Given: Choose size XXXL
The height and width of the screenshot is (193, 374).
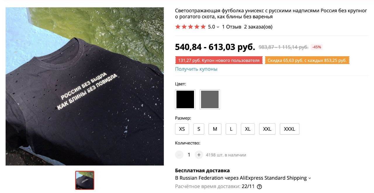Looking at the screenshot, I should [x=290, y=129].
